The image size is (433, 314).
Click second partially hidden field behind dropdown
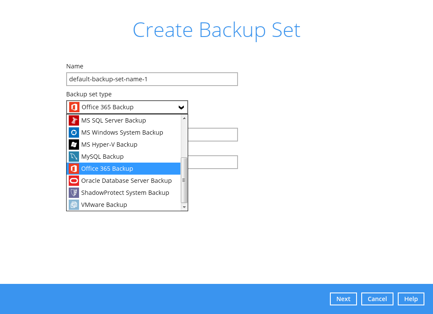click(x=213, y=162)
